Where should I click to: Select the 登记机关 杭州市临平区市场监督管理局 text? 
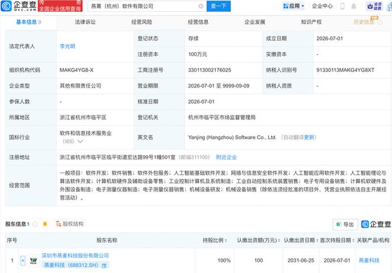(222, 118)
